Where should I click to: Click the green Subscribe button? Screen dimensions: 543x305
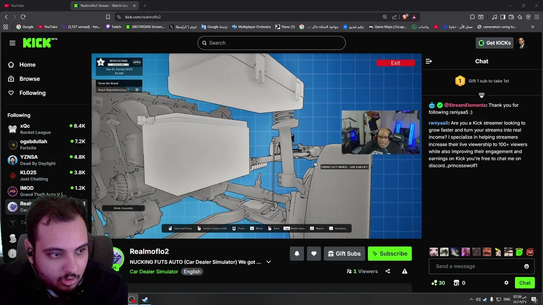coord(389,253)
